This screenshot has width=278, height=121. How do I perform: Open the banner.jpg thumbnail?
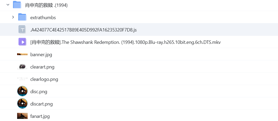[22, 54]
